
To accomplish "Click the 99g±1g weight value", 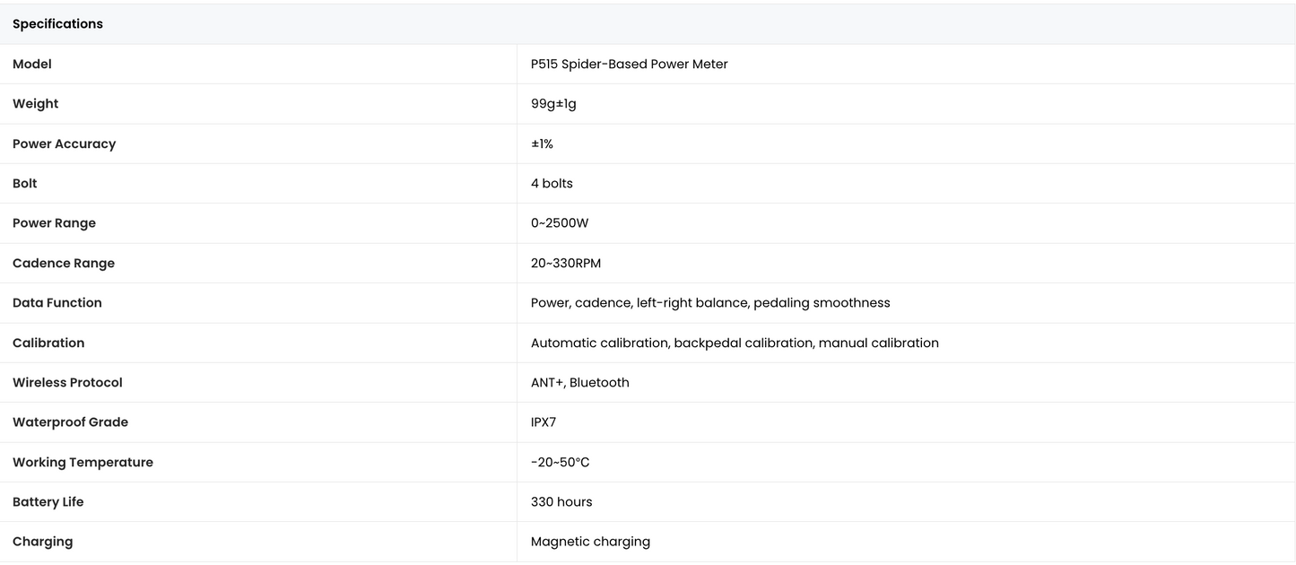I will (553, 104).
